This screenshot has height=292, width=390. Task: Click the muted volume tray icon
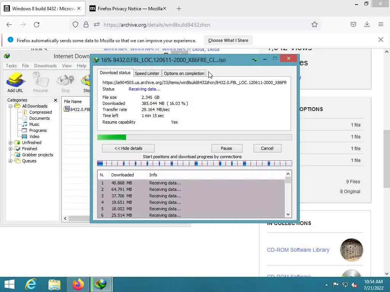coord(354,284)
